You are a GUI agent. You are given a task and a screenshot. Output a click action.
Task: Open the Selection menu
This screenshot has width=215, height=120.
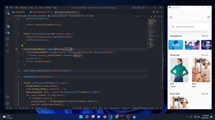point(23,8)
